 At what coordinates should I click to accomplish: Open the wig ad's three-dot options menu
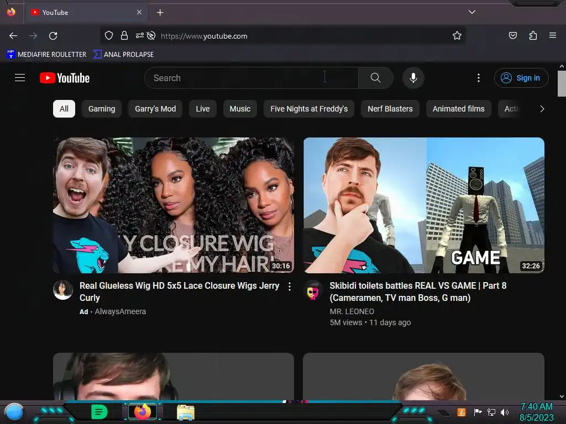click(x=290, y=287)
